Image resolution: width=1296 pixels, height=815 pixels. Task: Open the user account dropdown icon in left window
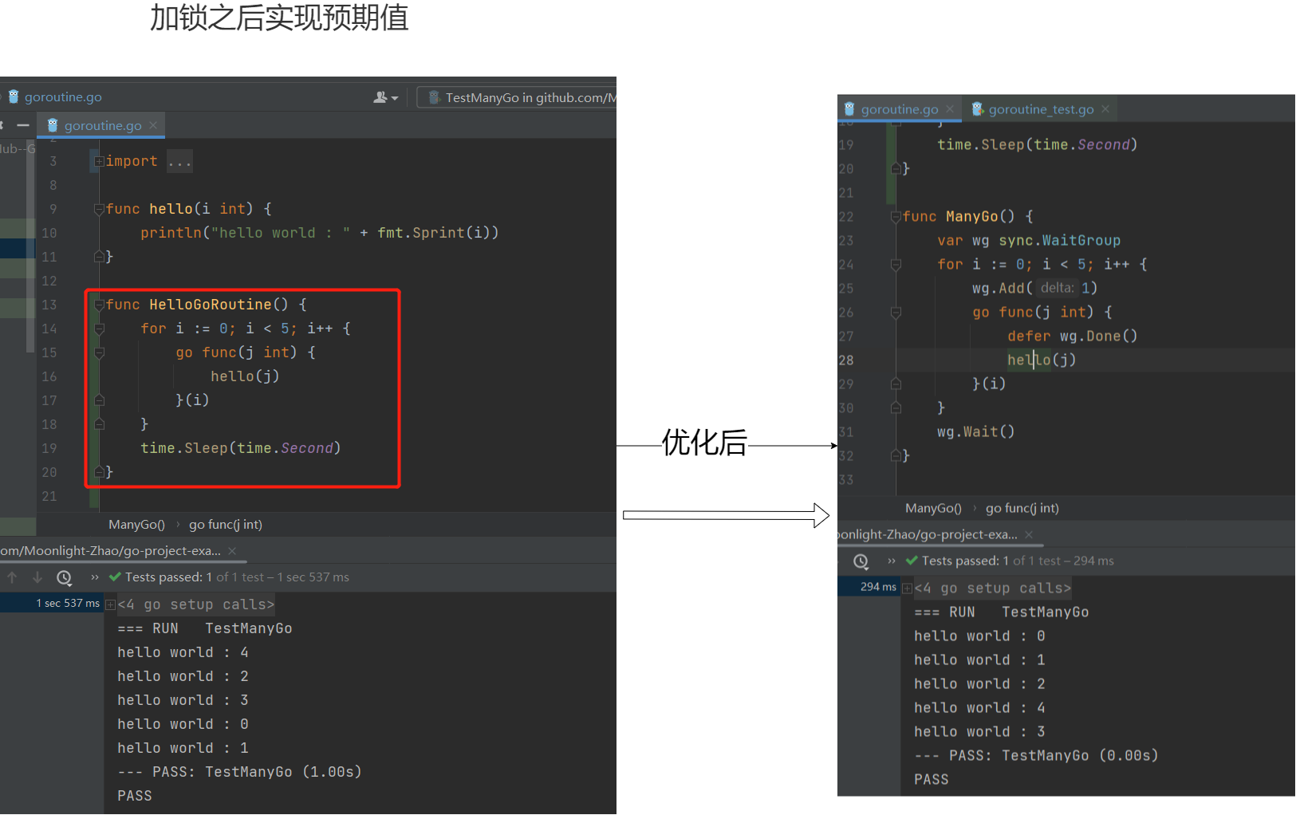point(385,97)
